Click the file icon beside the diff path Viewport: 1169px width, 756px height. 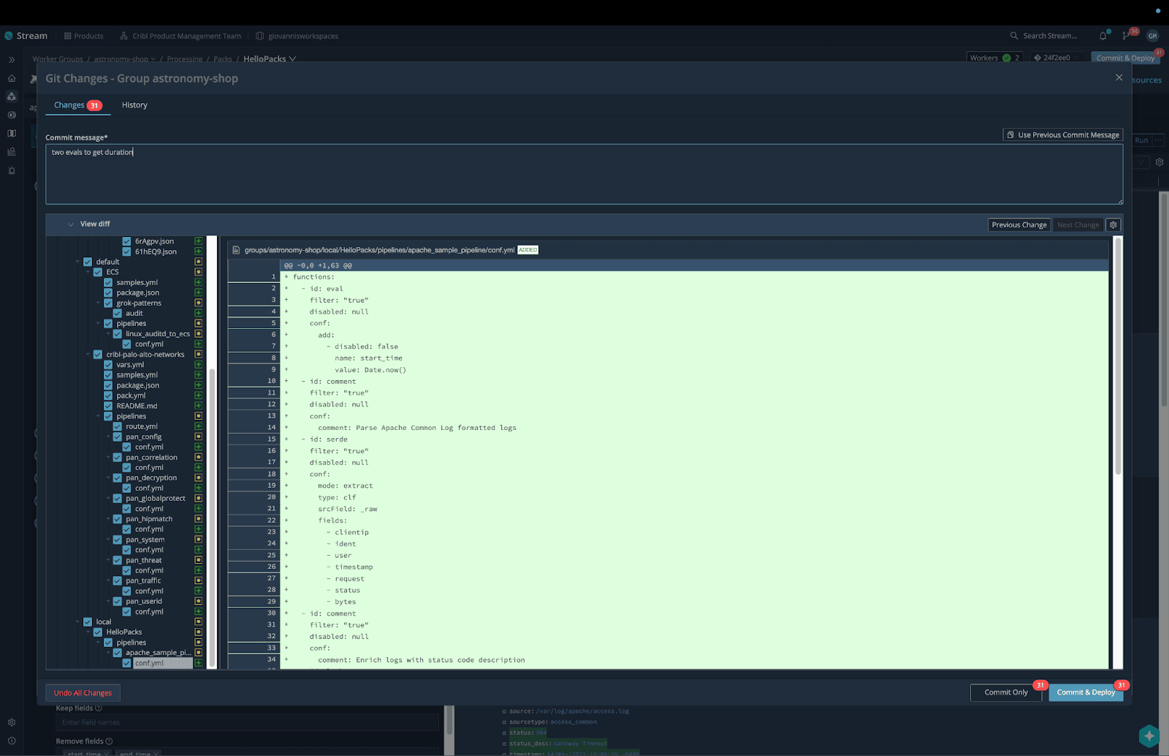tap(236, 250)
